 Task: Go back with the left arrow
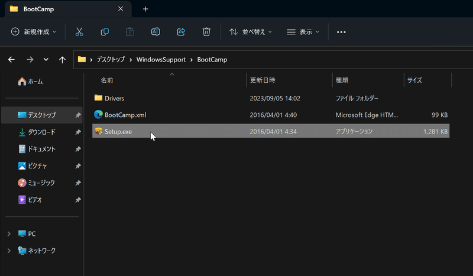[11, 60]
